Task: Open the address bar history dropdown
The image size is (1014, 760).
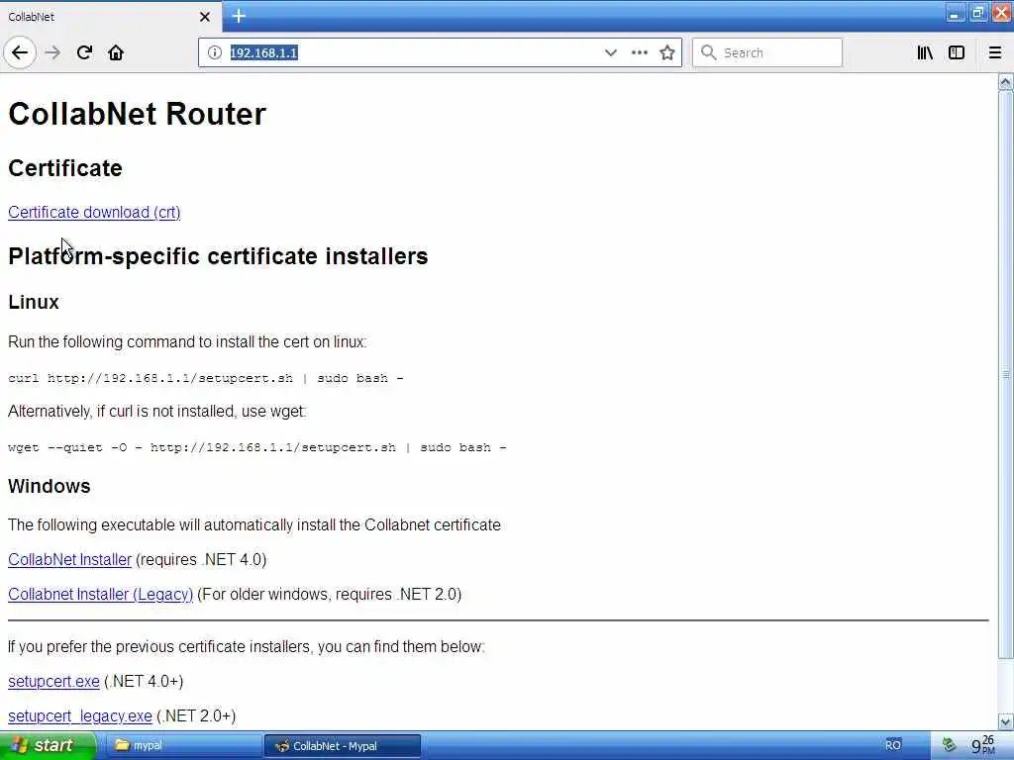Action: pyautogui.click(x=610, y=52)
